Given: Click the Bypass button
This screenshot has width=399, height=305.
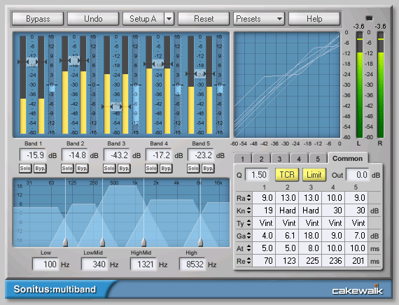Looking at the screenshot, I should point(38,19).
